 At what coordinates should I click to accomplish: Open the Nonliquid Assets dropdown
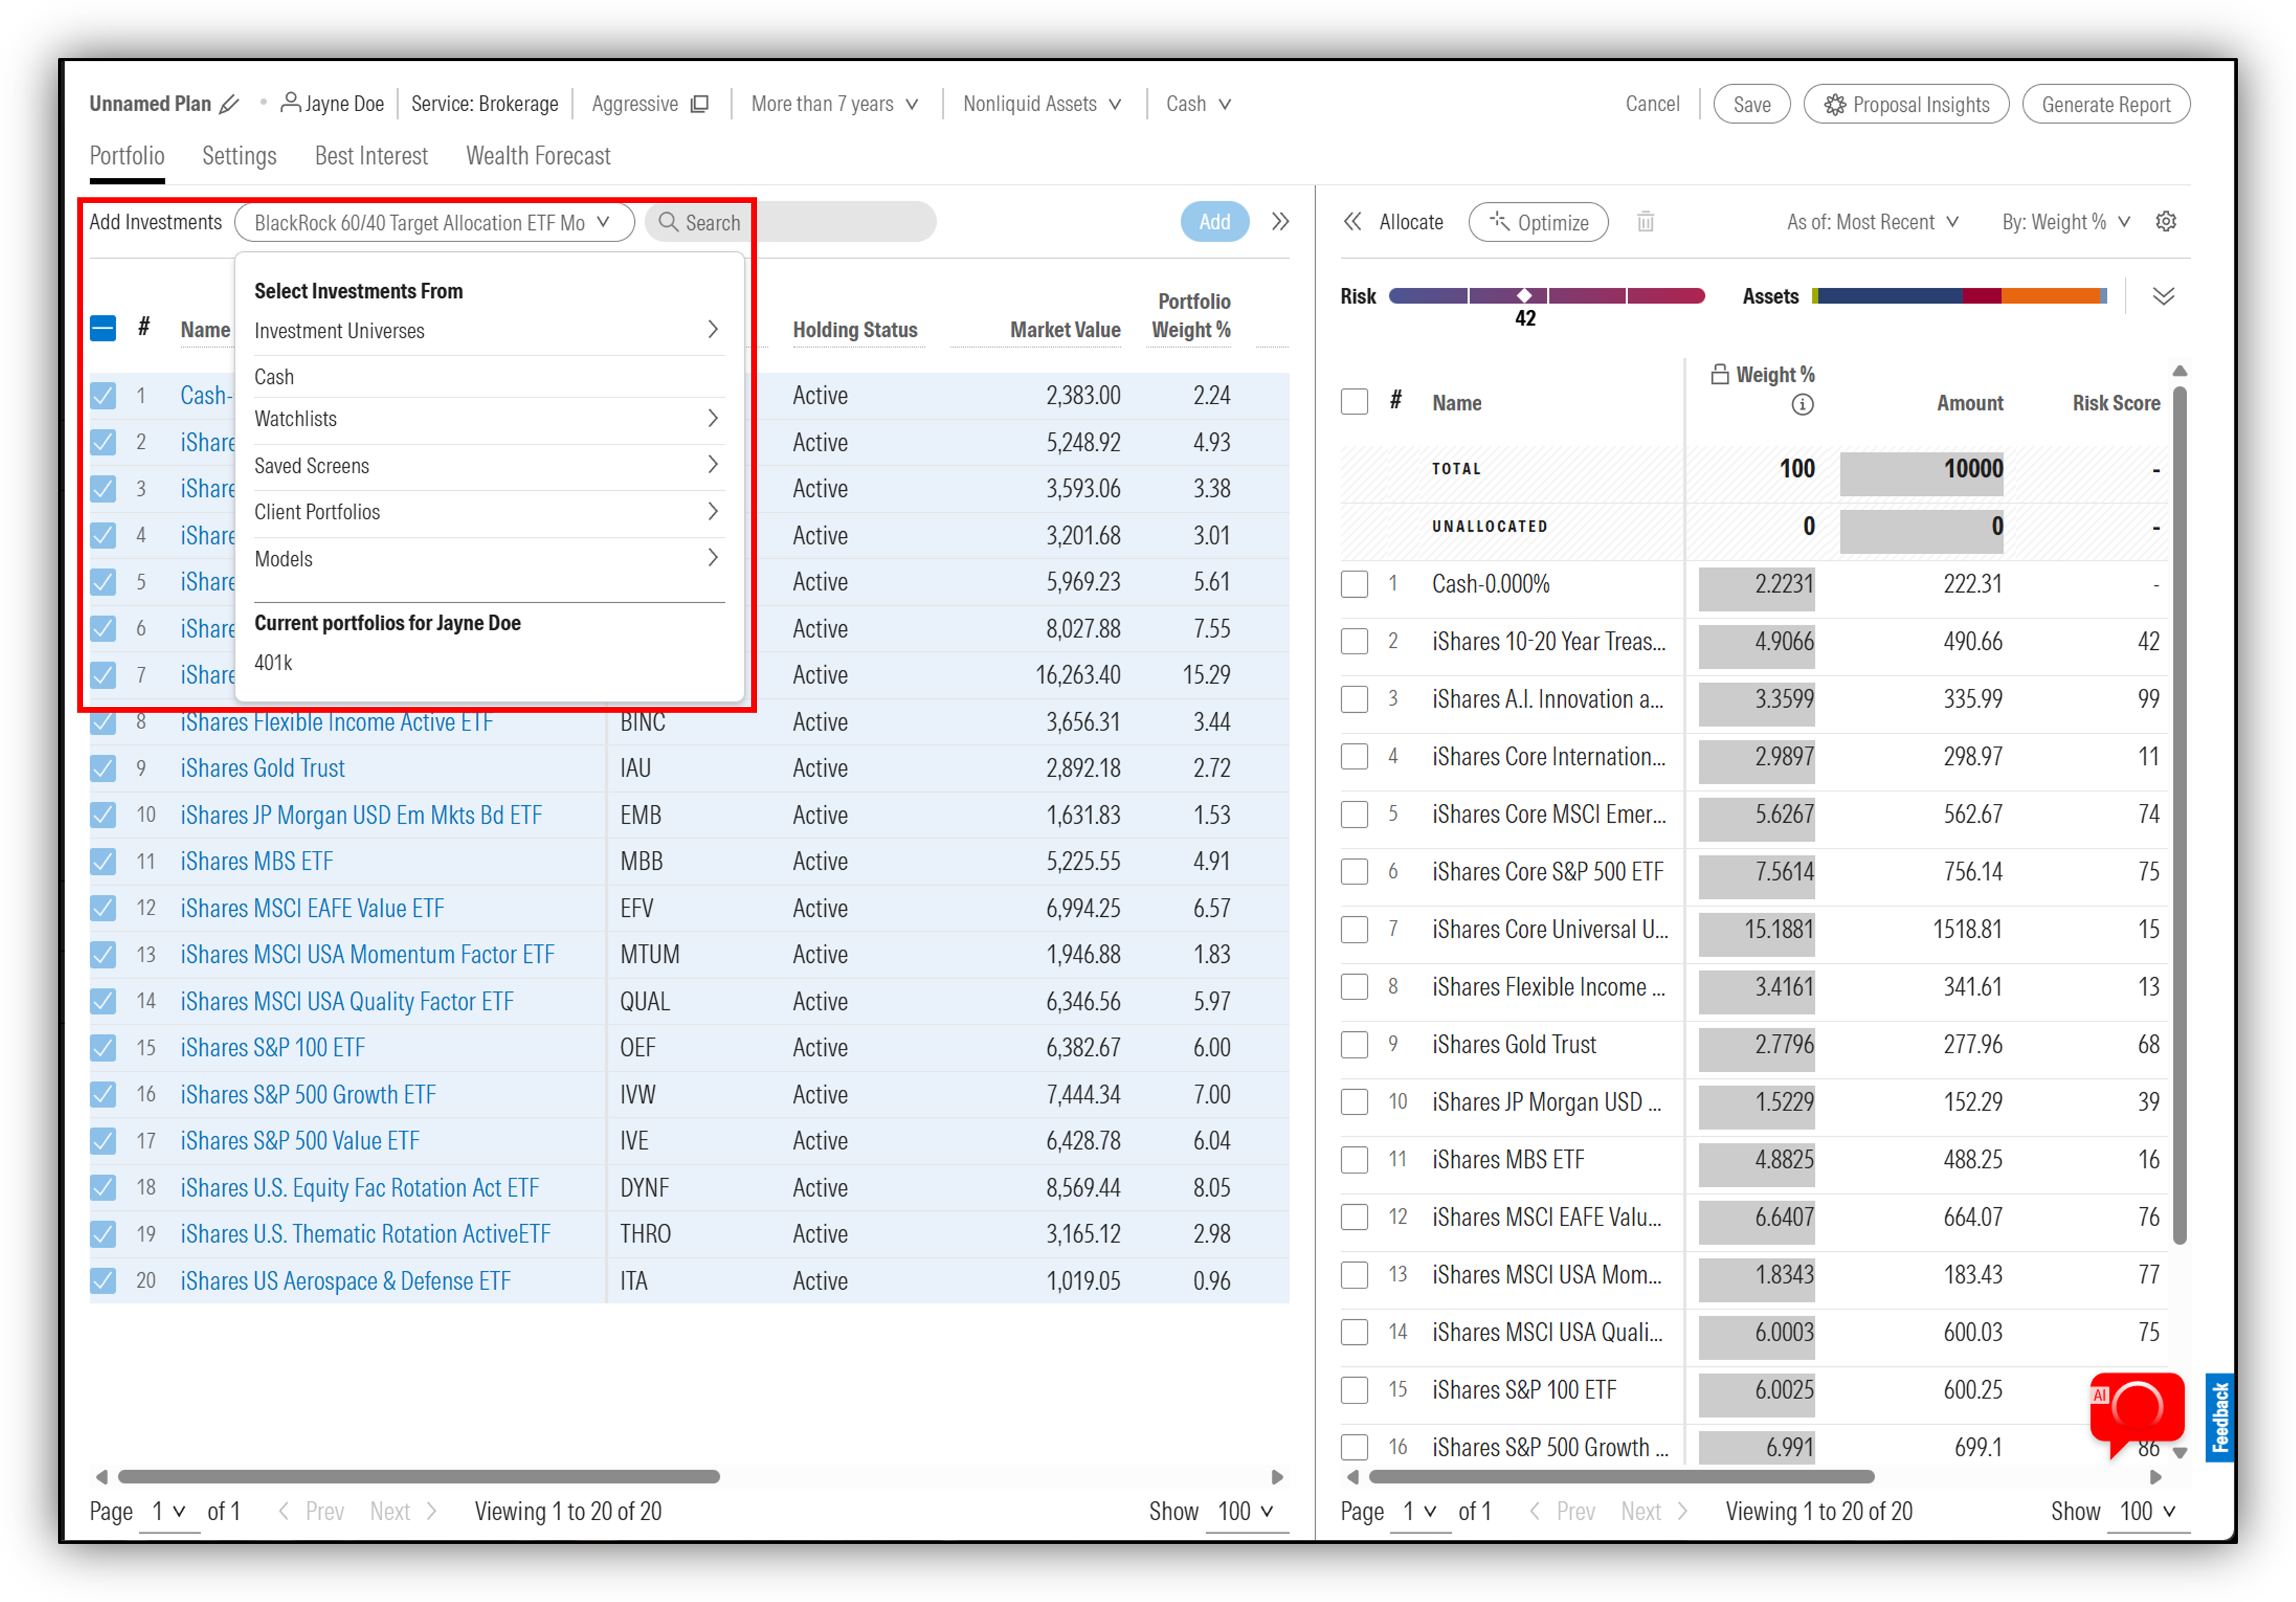point(1042,104)
